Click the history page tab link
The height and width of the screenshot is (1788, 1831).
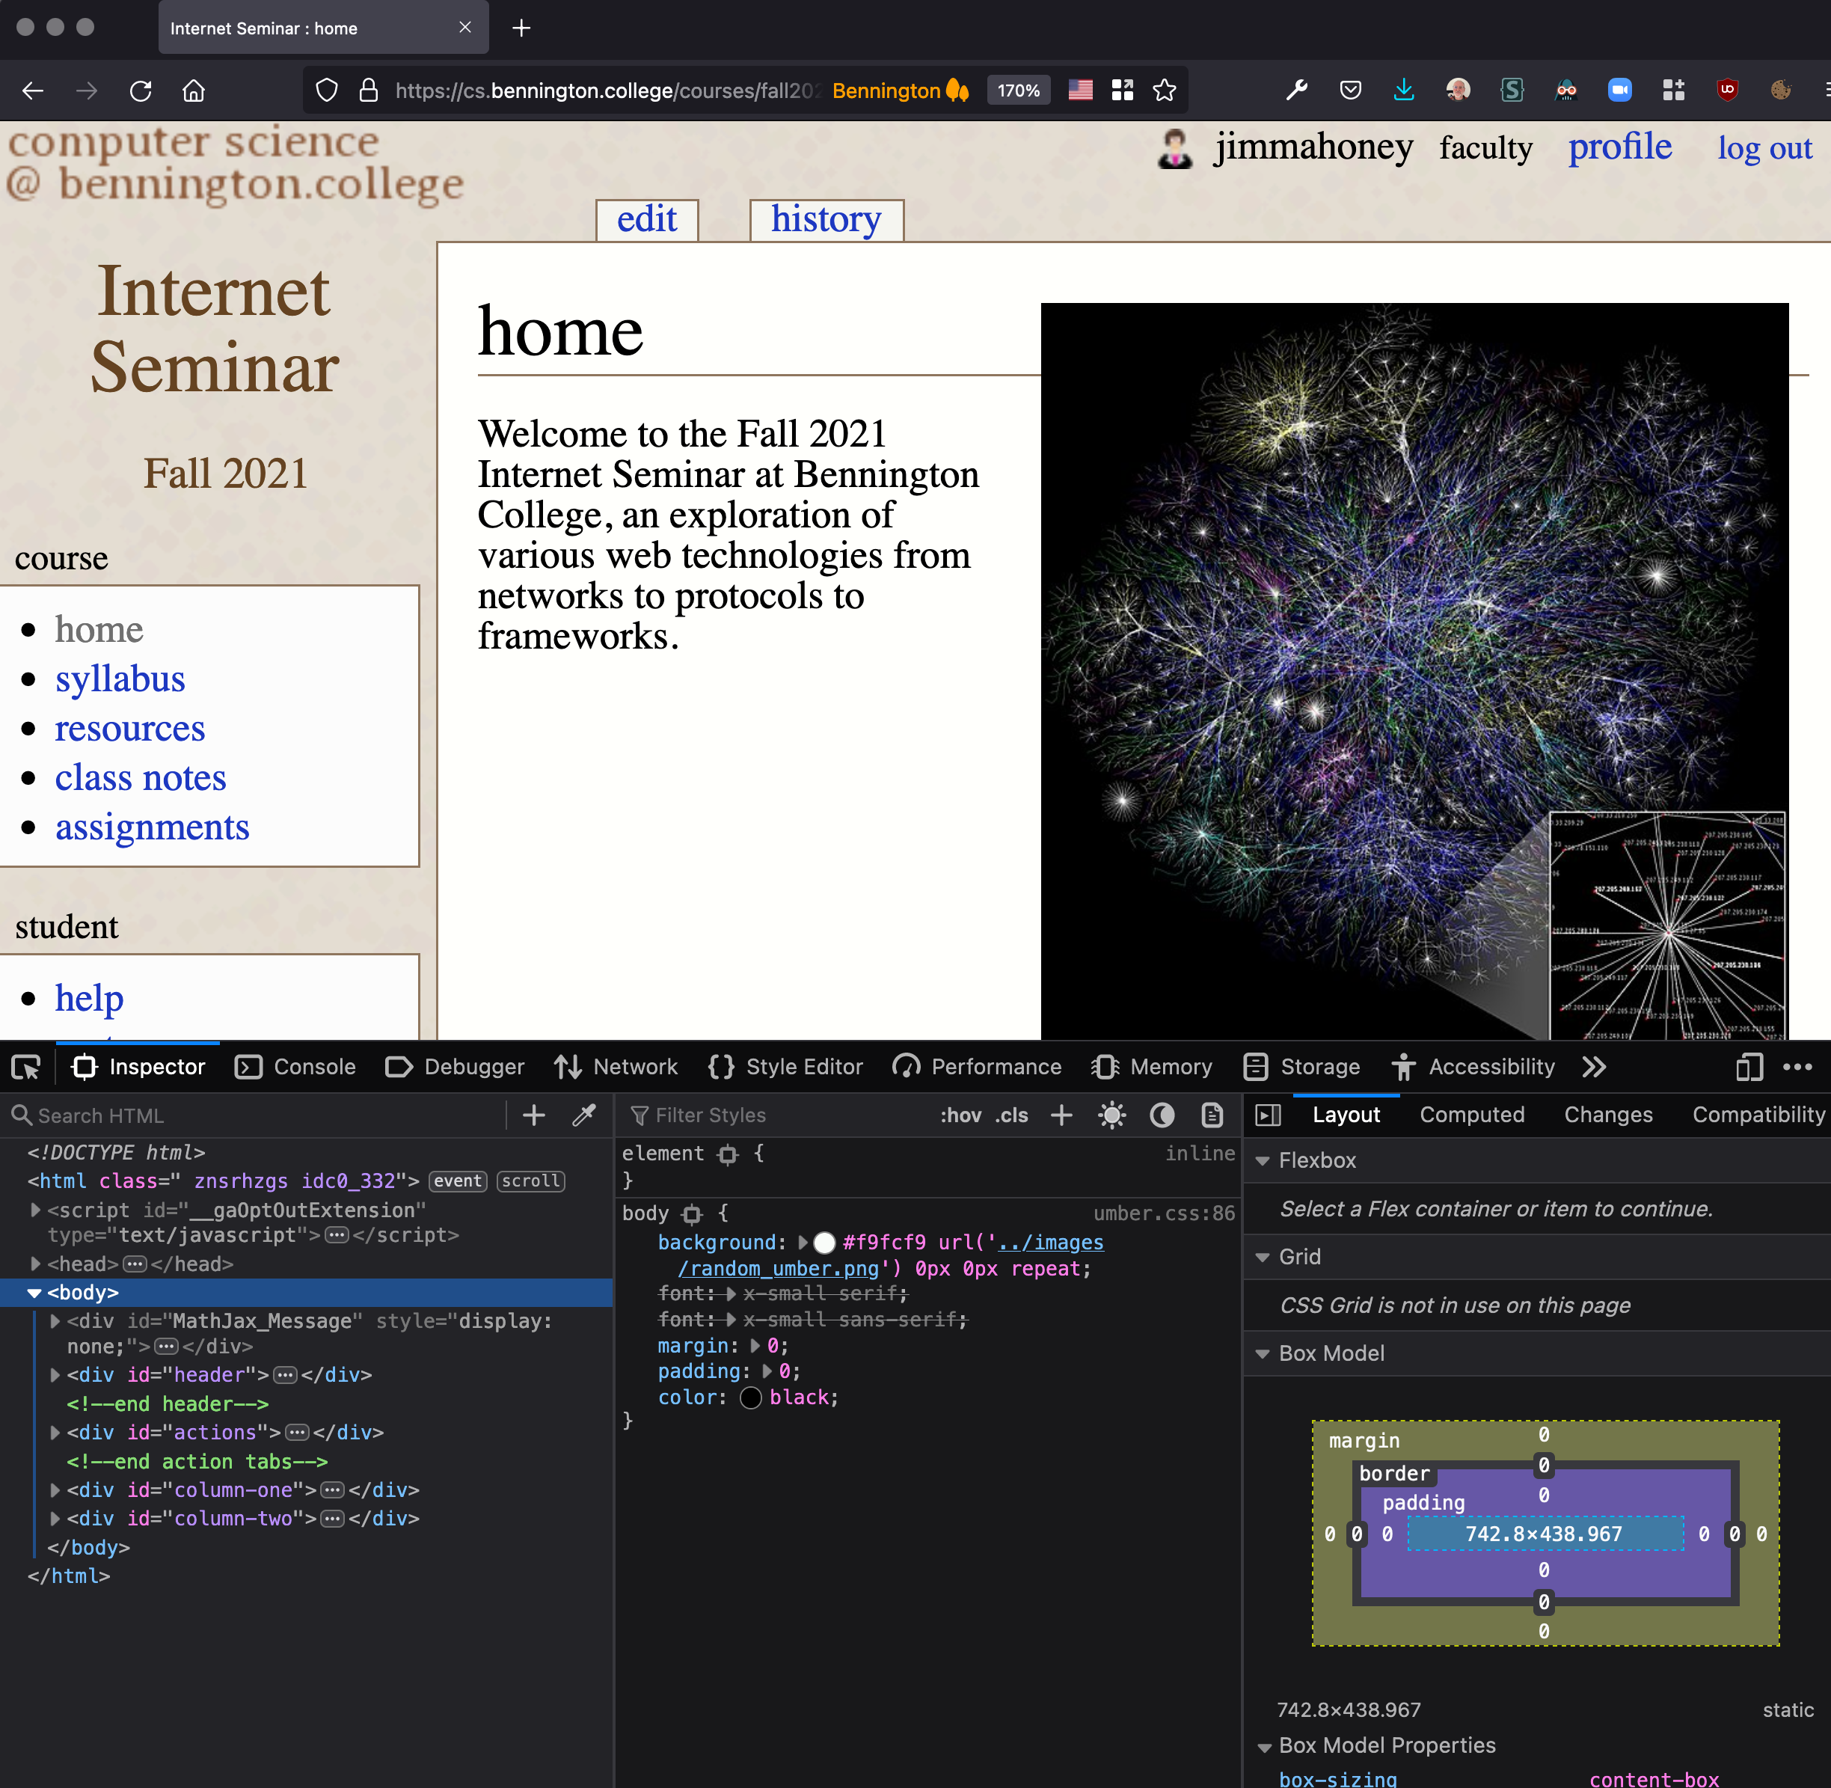(x=826, y=218)
